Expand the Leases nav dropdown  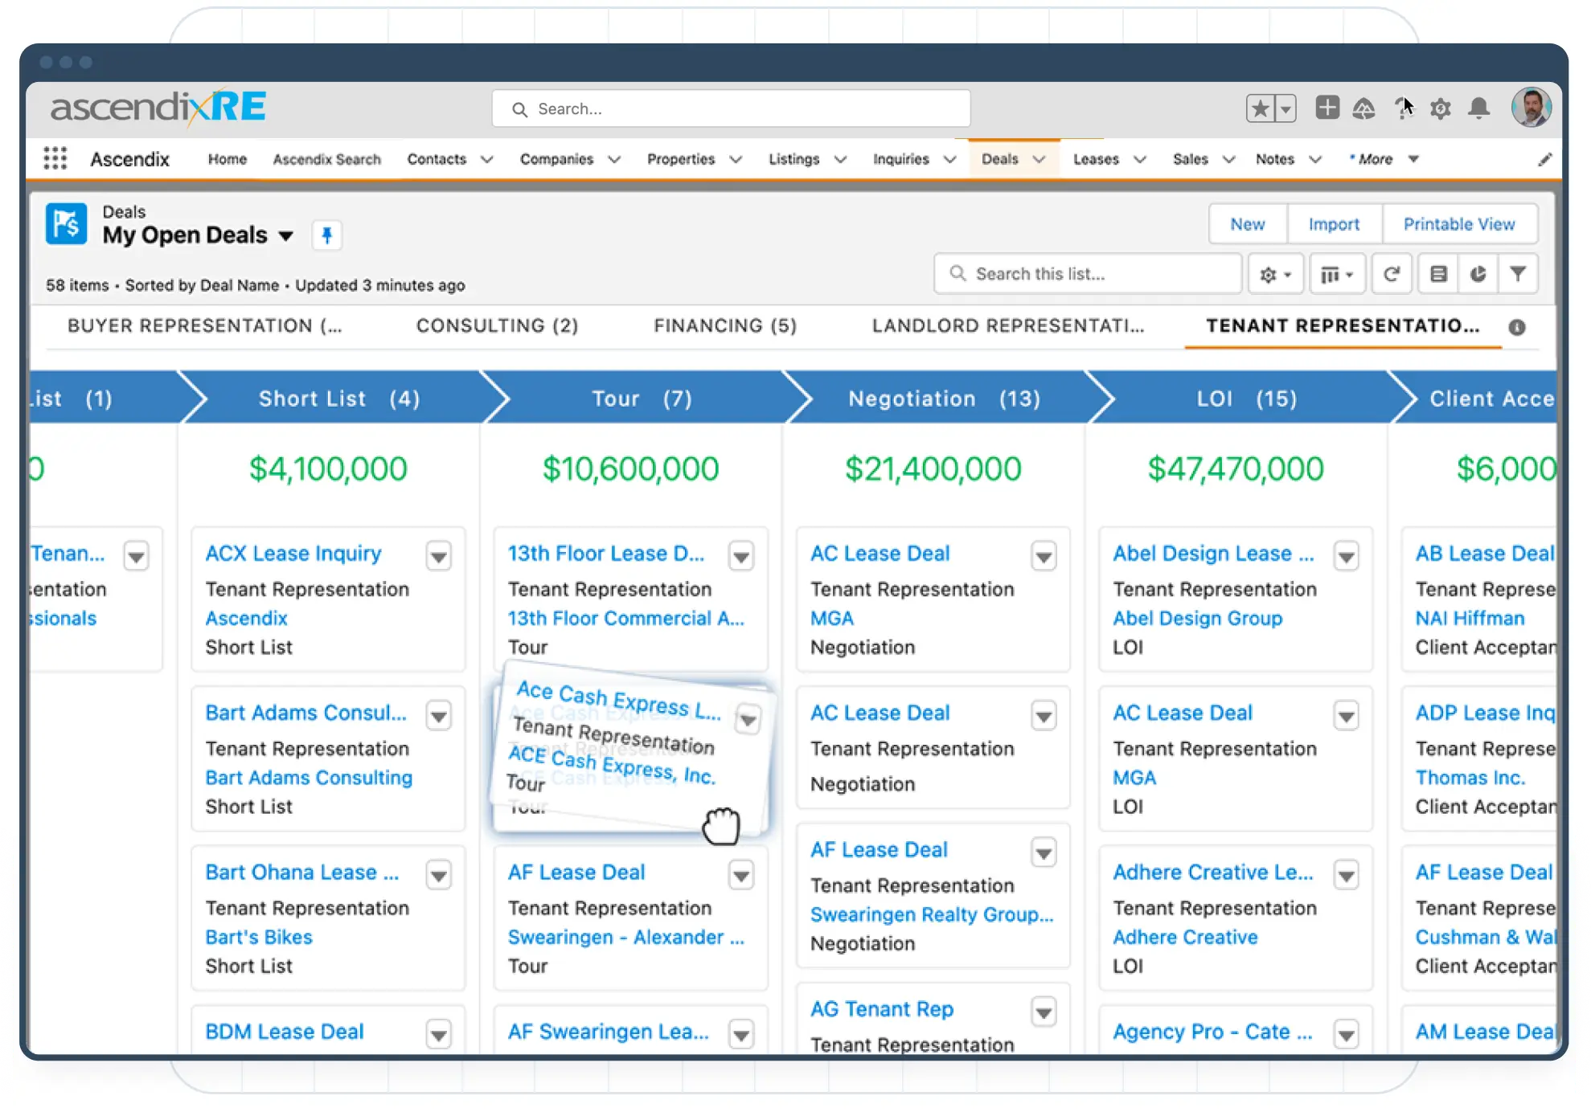point(1140,159)
